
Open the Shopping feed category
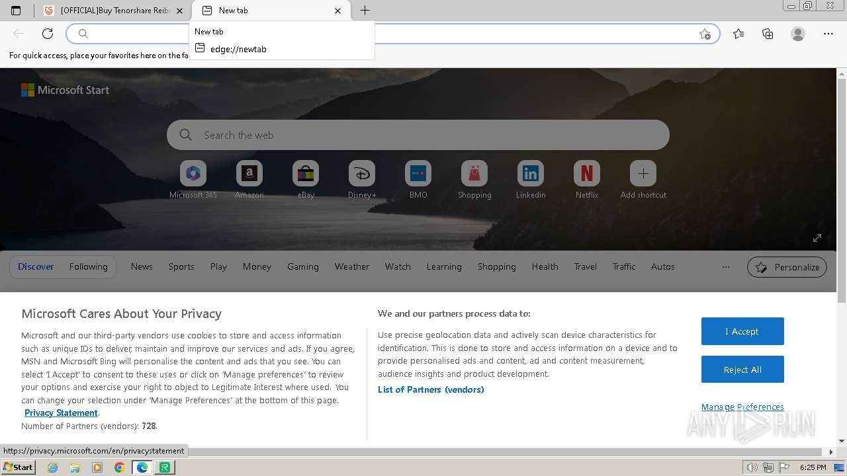click(x=497, y=266)
